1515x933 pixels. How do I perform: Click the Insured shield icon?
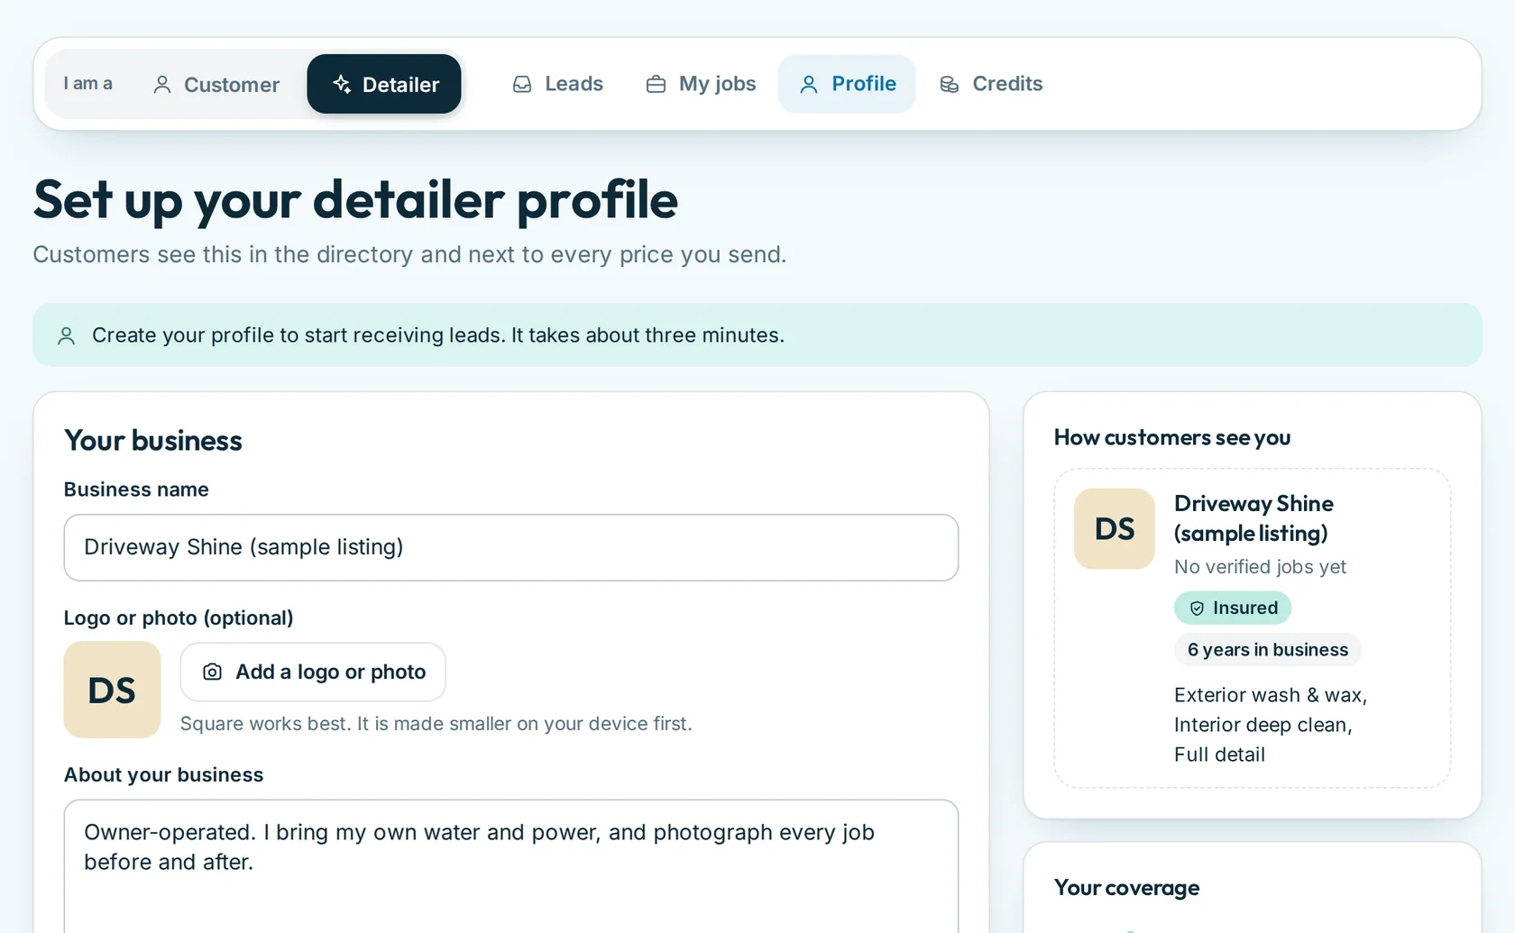coord(1197,608)
